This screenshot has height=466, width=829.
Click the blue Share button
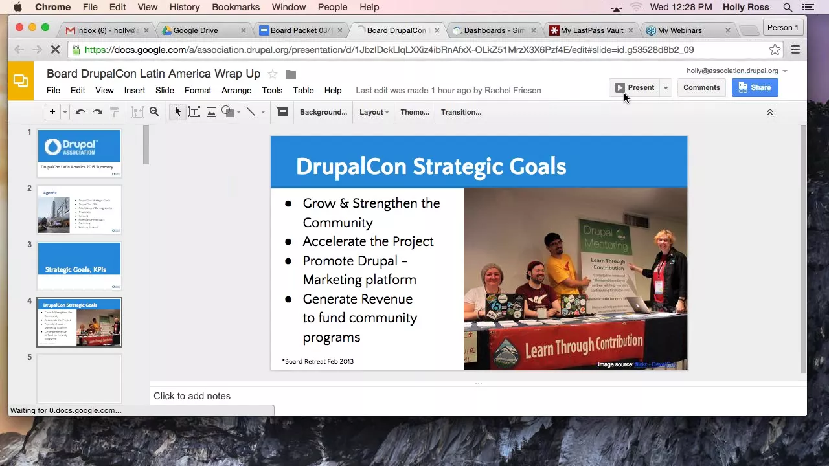[755, 87]
